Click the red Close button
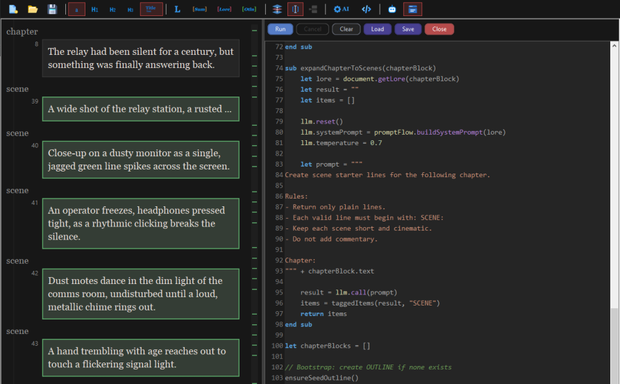 (x=439, y=29)
